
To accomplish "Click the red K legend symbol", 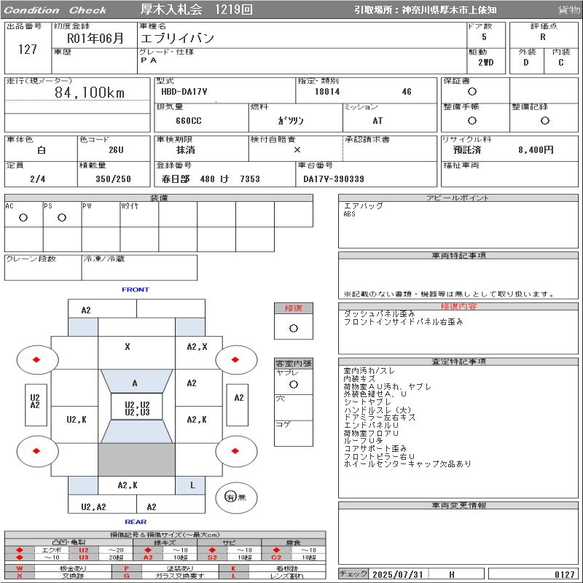I will [233, 568].
